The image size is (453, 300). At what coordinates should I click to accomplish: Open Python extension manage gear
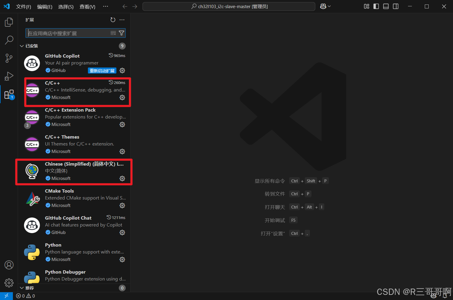click(122, 259)
